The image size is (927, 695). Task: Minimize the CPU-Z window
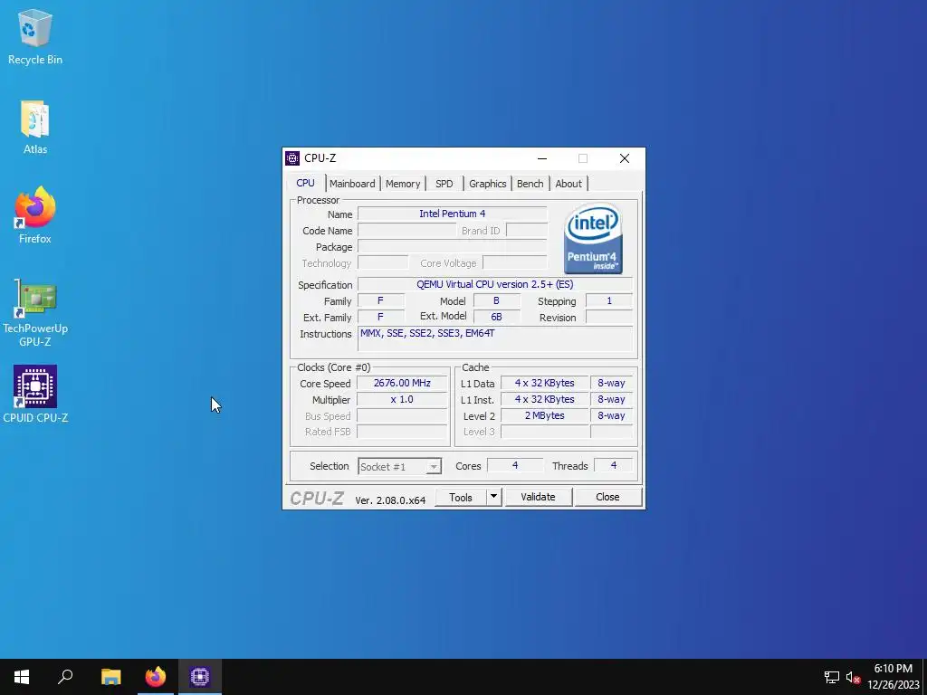click(x=542, y=158)
